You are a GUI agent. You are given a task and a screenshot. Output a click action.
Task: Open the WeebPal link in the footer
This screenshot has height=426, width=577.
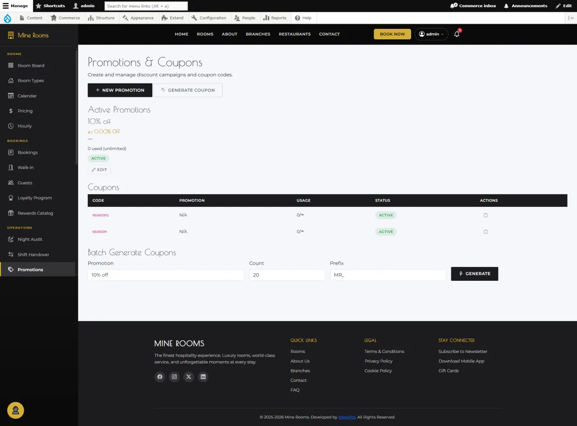tap(347, 417)
